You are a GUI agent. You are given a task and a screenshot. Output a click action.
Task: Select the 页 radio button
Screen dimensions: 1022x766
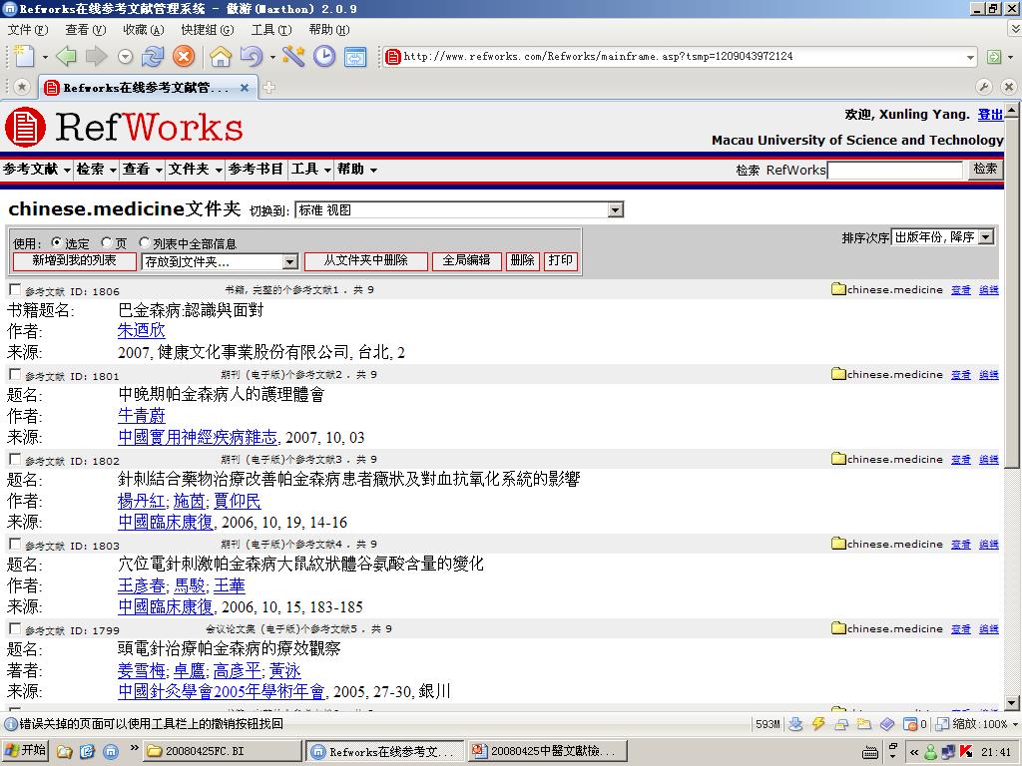click(107, 242)
